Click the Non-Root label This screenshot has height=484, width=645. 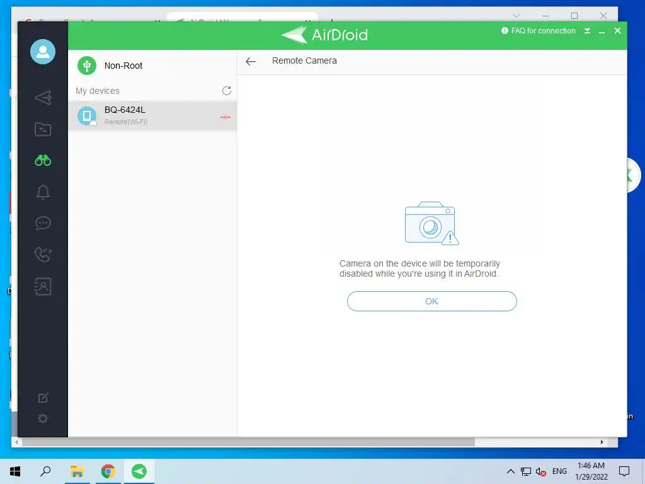(x=123, y=66)
